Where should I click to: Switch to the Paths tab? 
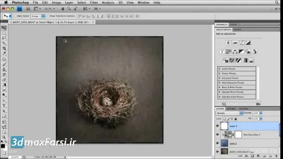234,24
